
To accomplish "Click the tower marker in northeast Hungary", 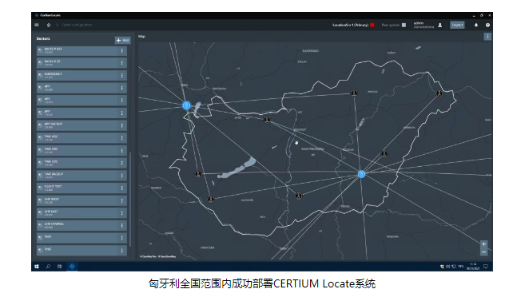I will click(x=439, y=93).
